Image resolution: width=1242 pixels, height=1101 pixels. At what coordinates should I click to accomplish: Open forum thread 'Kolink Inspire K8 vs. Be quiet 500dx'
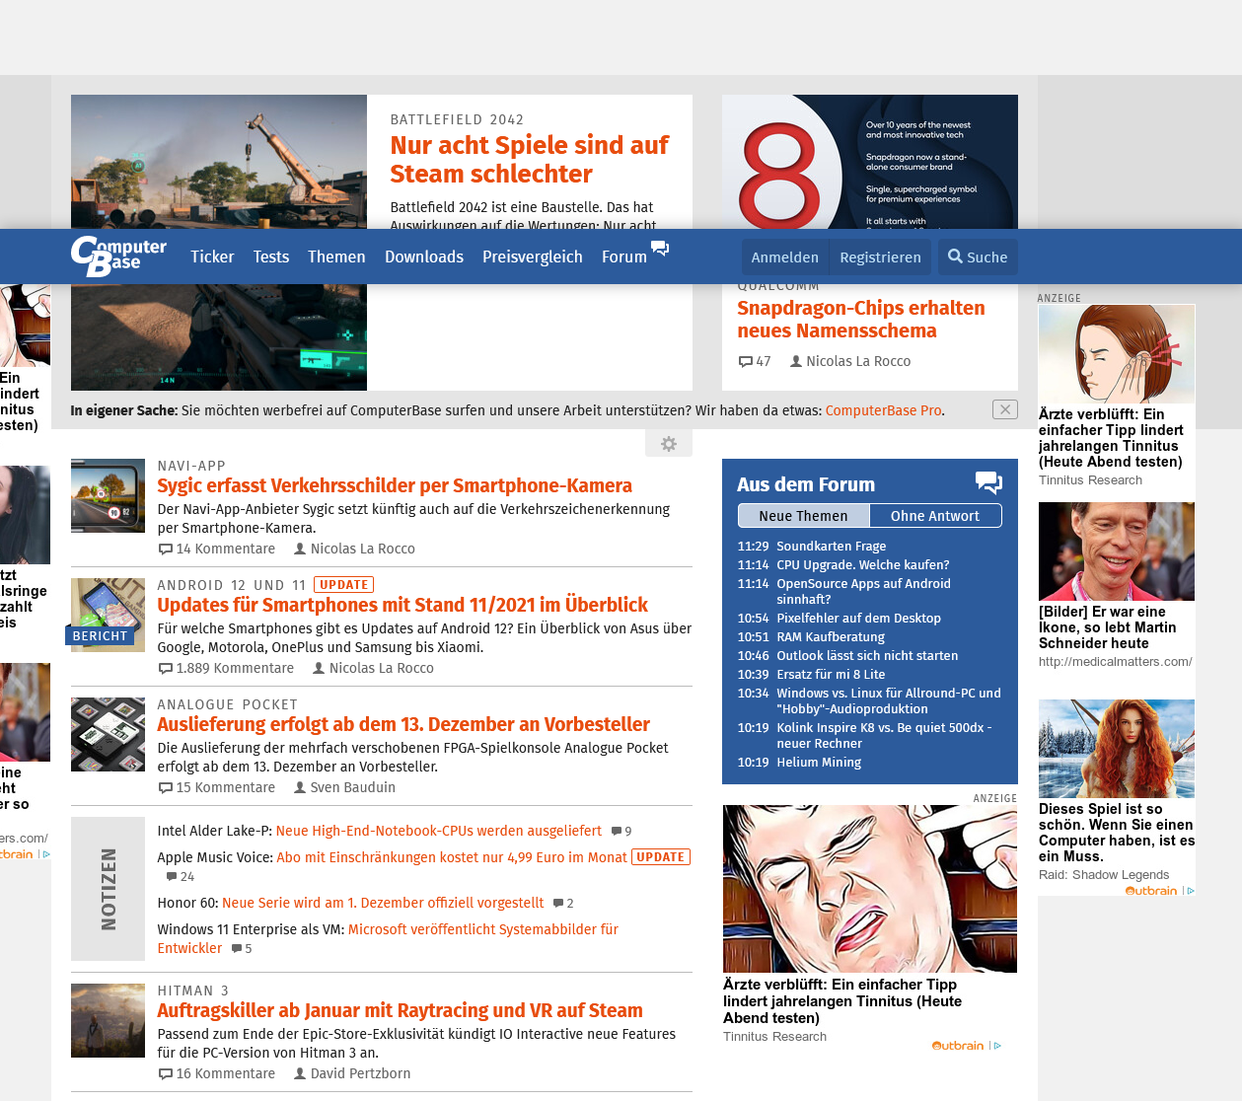pyautogui.click(x=884, y=735)
